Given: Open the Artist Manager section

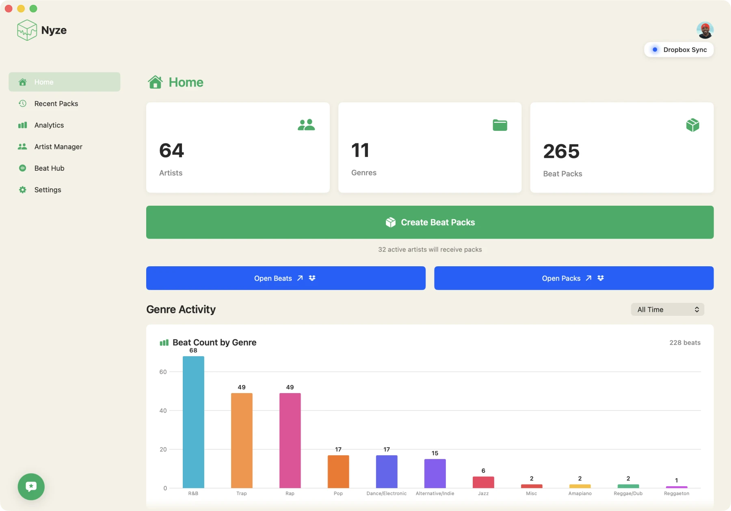Looking at the screenshot, I should (x=65, y=147).
